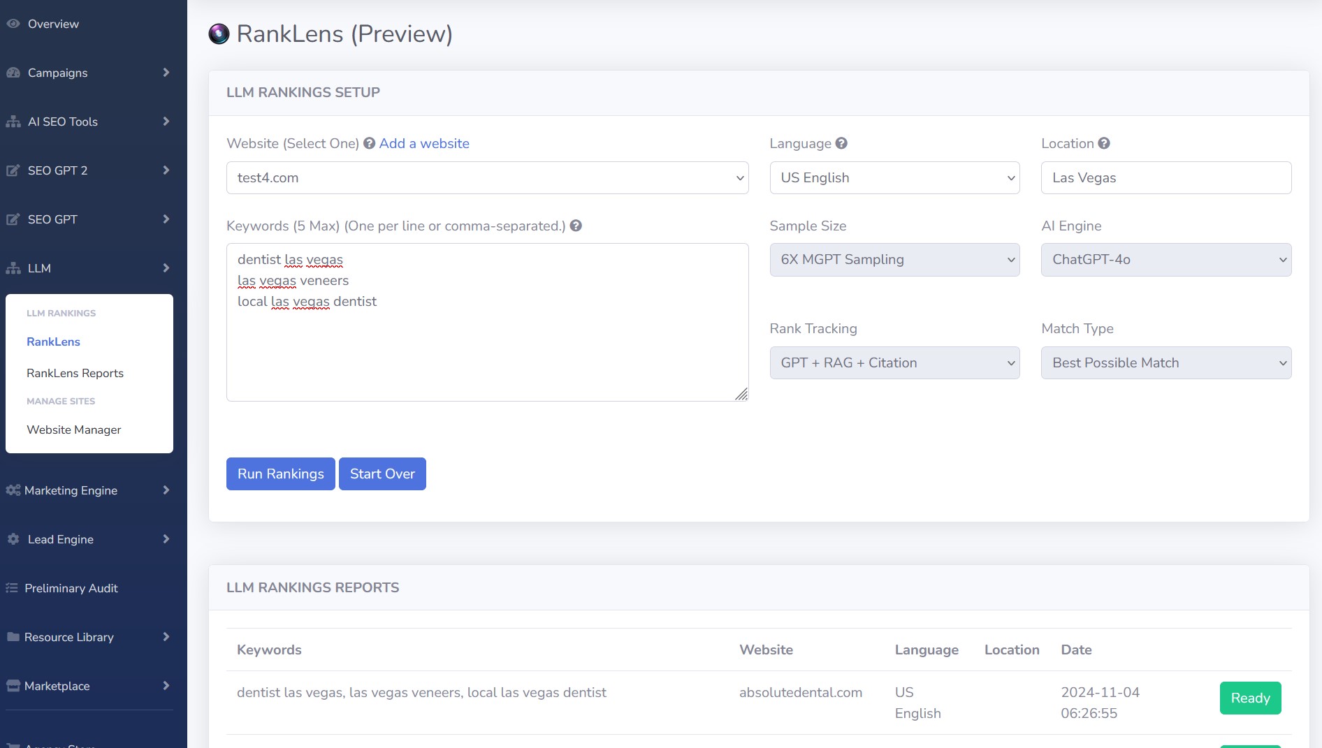Open the Website select dropdown test4.com
Image resolution: width=1322 pixels, height=748 pixels.
[x=488, y=178]
